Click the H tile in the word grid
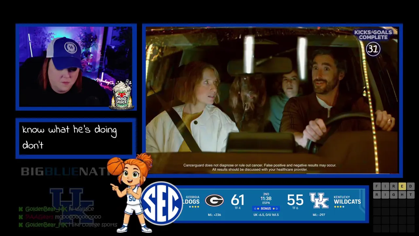Screen dimensions: 419x236 click(402, 195)
